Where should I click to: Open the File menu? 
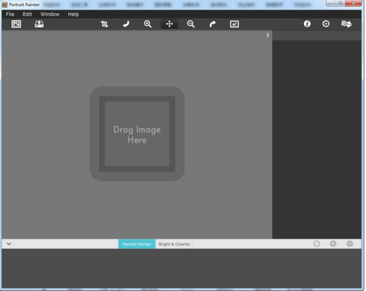tap(10, 14)
